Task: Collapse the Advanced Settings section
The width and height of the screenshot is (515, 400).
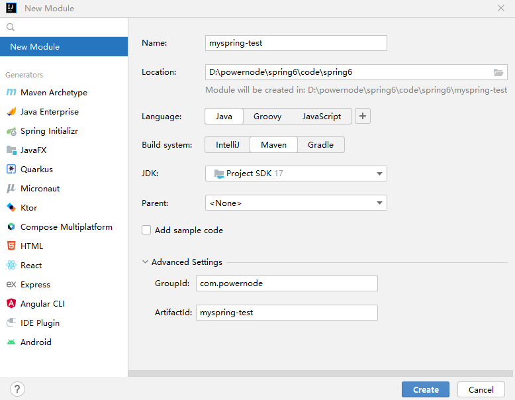Action: 145,262
